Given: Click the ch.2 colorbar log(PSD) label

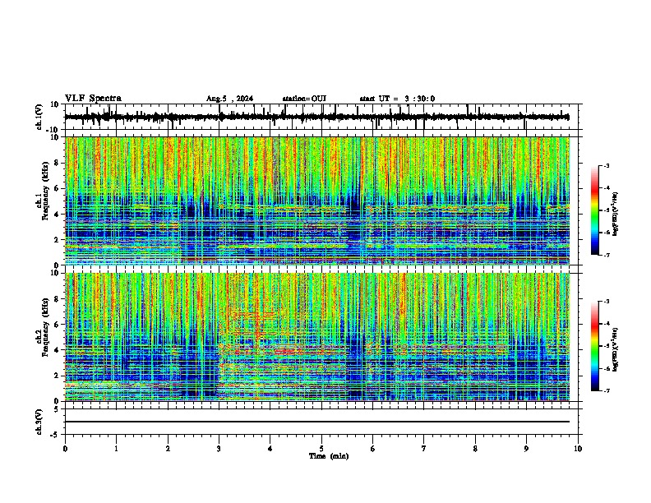Looking at the screenshot, I should click(616, 349).
